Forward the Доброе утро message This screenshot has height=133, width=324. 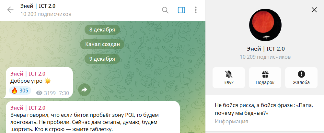(84, 90)
